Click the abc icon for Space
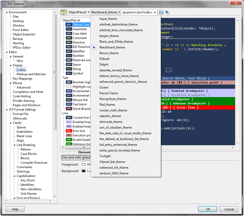 coord(69,64)
